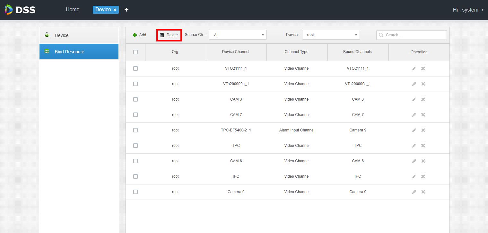This screenshot has height=233, width=488.
Task: Open the Device dropdown set to root
Action: [331, 35]
